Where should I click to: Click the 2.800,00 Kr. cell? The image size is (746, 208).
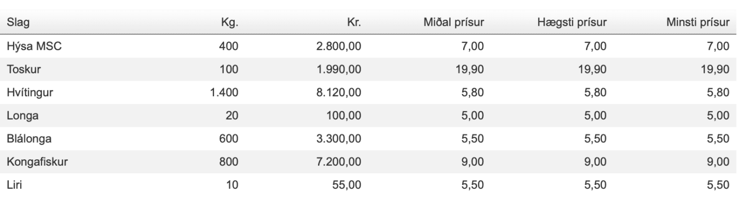click(340, 48)
